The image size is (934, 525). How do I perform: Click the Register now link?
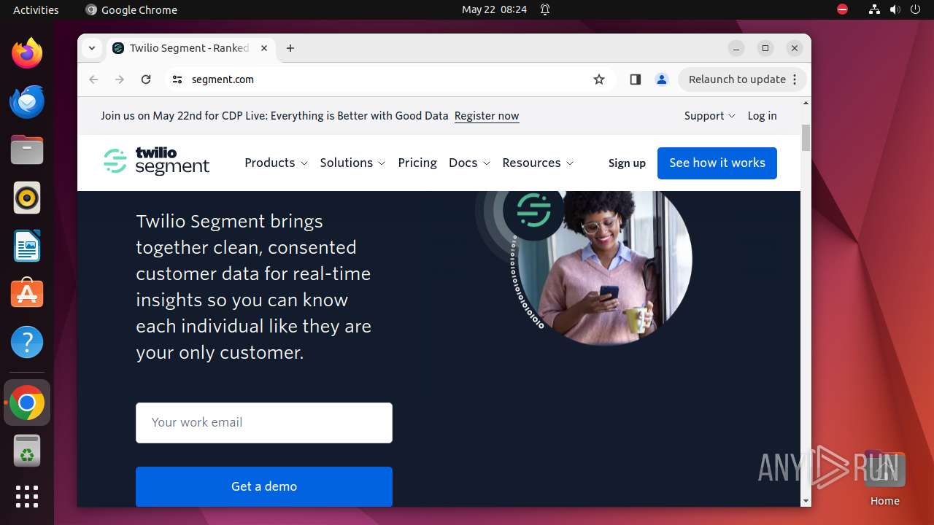tap(487, 116)
